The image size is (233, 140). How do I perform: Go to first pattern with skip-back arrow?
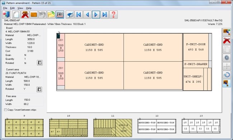79,14
